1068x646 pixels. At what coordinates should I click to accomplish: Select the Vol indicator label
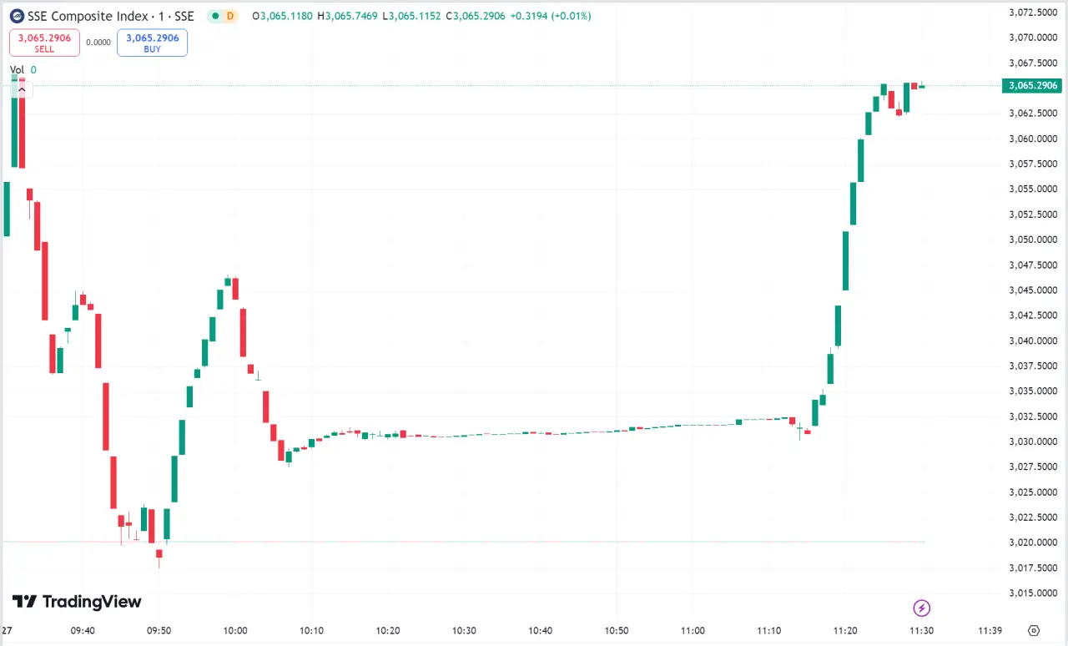(x=17, y=70)
